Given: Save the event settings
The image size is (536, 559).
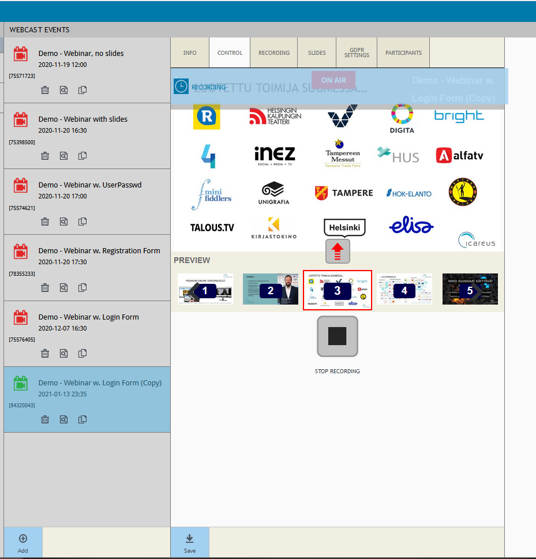Looking at the screenshot, I should [190, 543].
